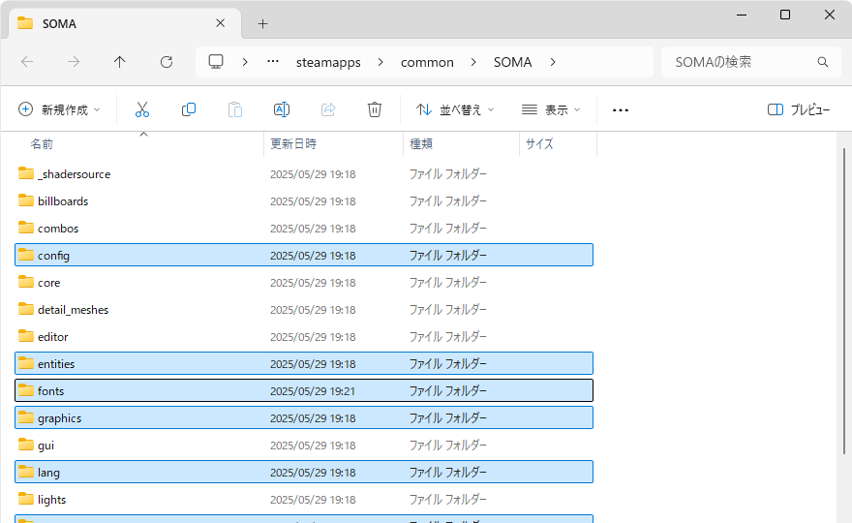The height and width of the screenshot is (523, 852).
Task: Click the gui folder icon
Action: pyautogui.click(x=25, y=446)
